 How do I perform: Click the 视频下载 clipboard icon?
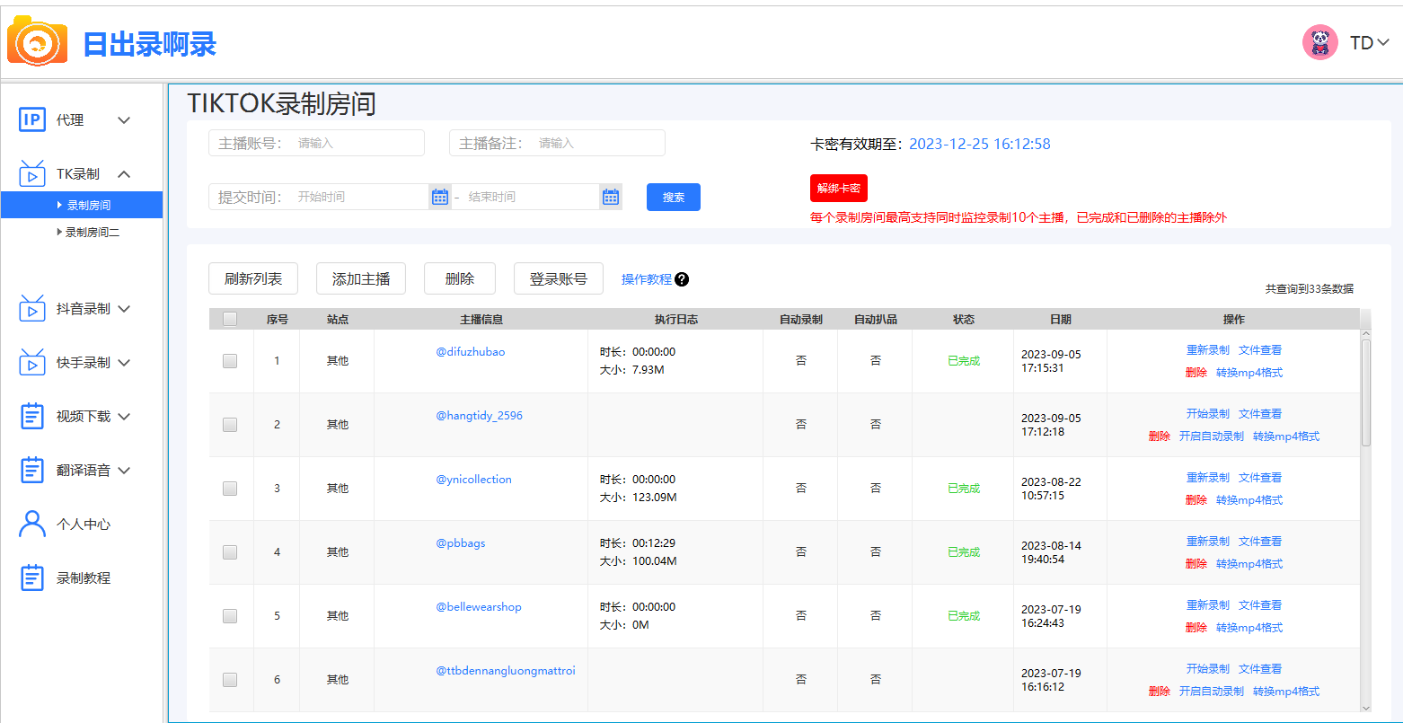point(32,416)
